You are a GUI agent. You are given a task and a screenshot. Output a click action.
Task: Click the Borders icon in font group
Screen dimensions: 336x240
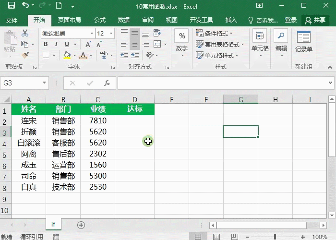coord(46,55)
